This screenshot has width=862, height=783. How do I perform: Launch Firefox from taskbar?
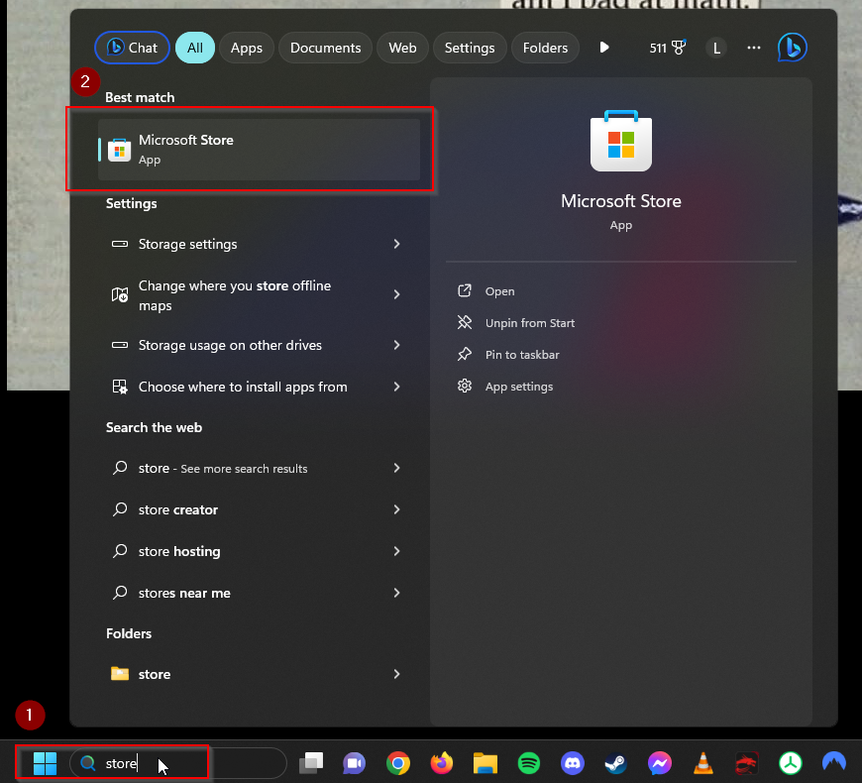(442, 763)
